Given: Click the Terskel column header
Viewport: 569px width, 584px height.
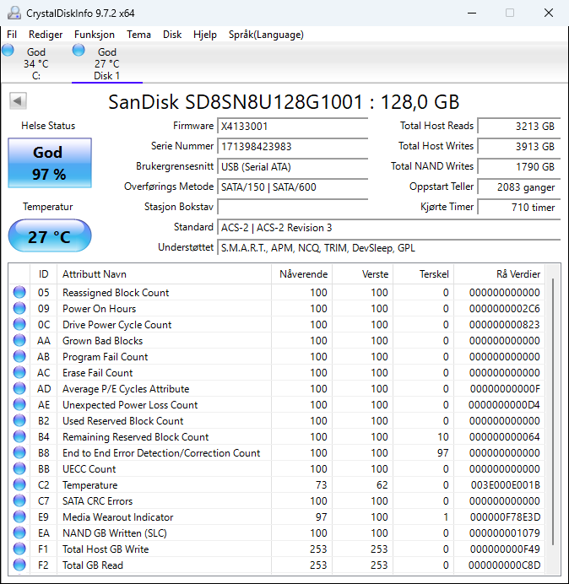Looking at the screenshot, I should coord(423,274).
